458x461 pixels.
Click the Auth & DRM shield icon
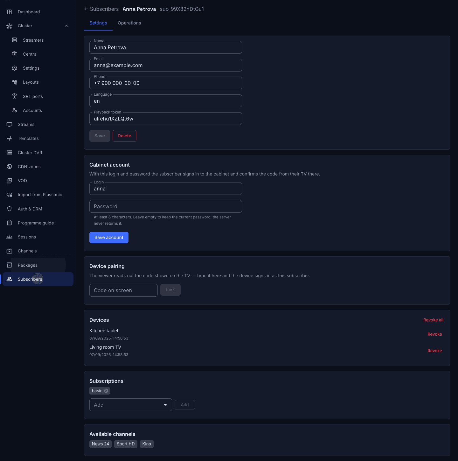click(x=10, y=209)
